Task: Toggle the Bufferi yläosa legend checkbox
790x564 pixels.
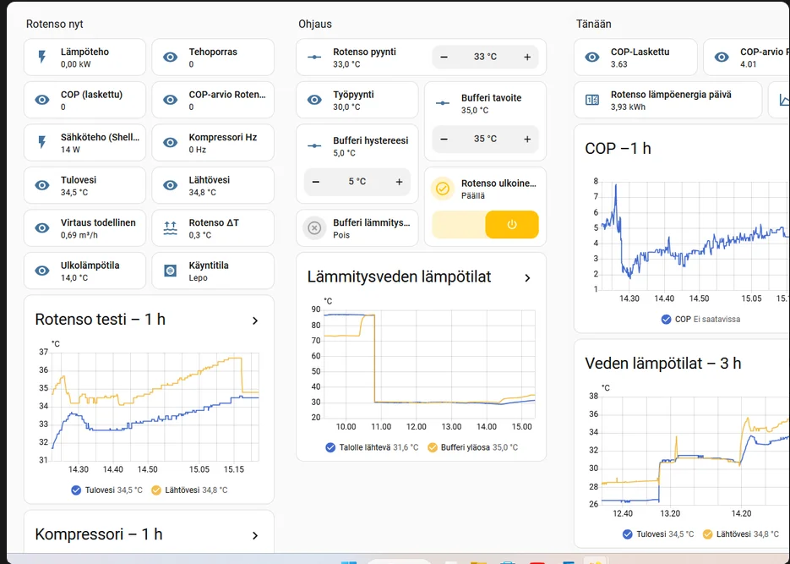Action: [433, 447]
